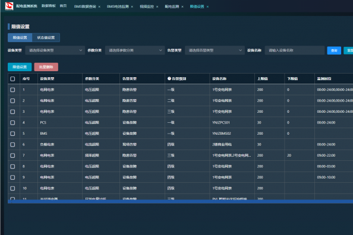
Task: Switch to the 配电监测 tab
Action: (x=172, y=7)
